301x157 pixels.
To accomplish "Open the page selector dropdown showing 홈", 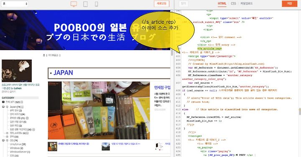I will (15, 4).
